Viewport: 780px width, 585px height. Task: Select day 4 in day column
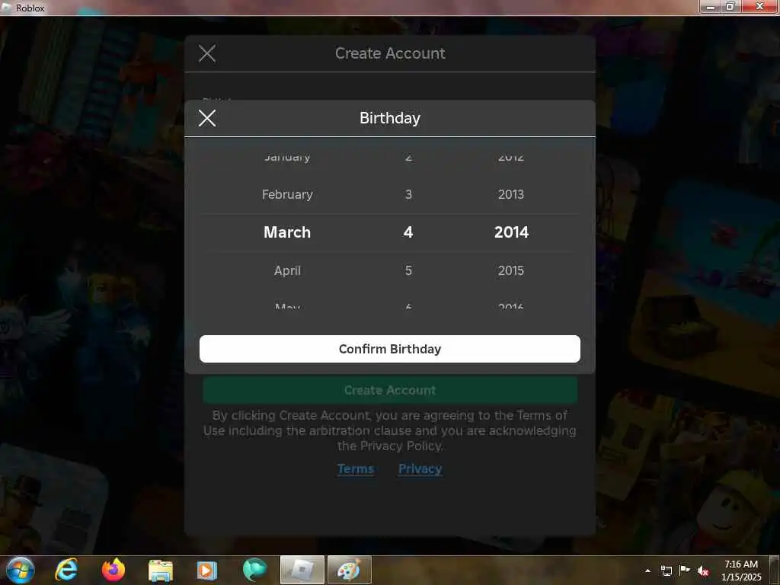408,232
